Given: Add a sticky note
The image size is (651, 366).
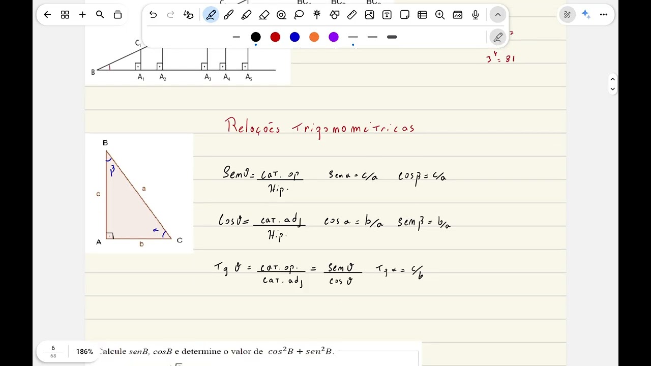Looking at the screenshot, I should point(405,15).
